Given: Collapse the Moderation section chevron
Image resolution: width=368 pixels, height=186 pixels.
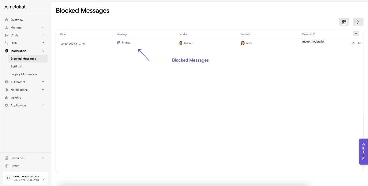Looking at the screenshot, I should (x=43, y=51).
